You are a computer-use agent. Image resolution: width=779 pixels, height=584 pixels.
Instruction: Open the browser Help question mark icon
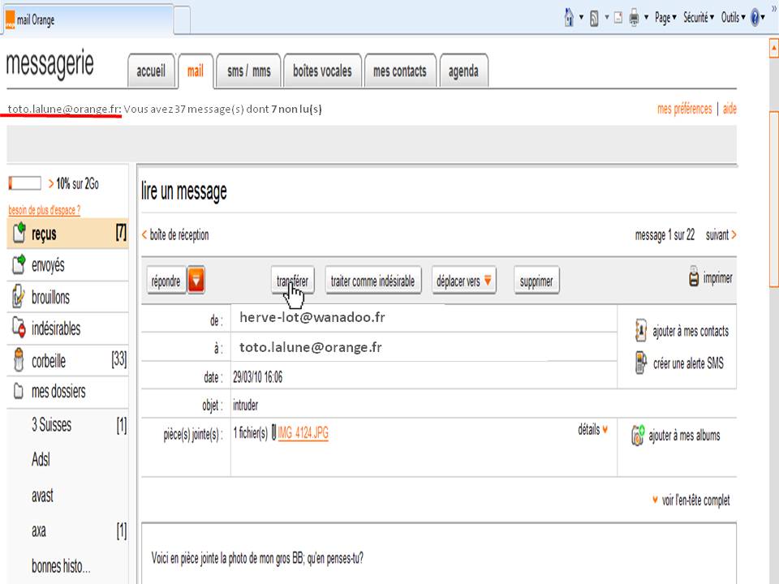click(755, 18)
